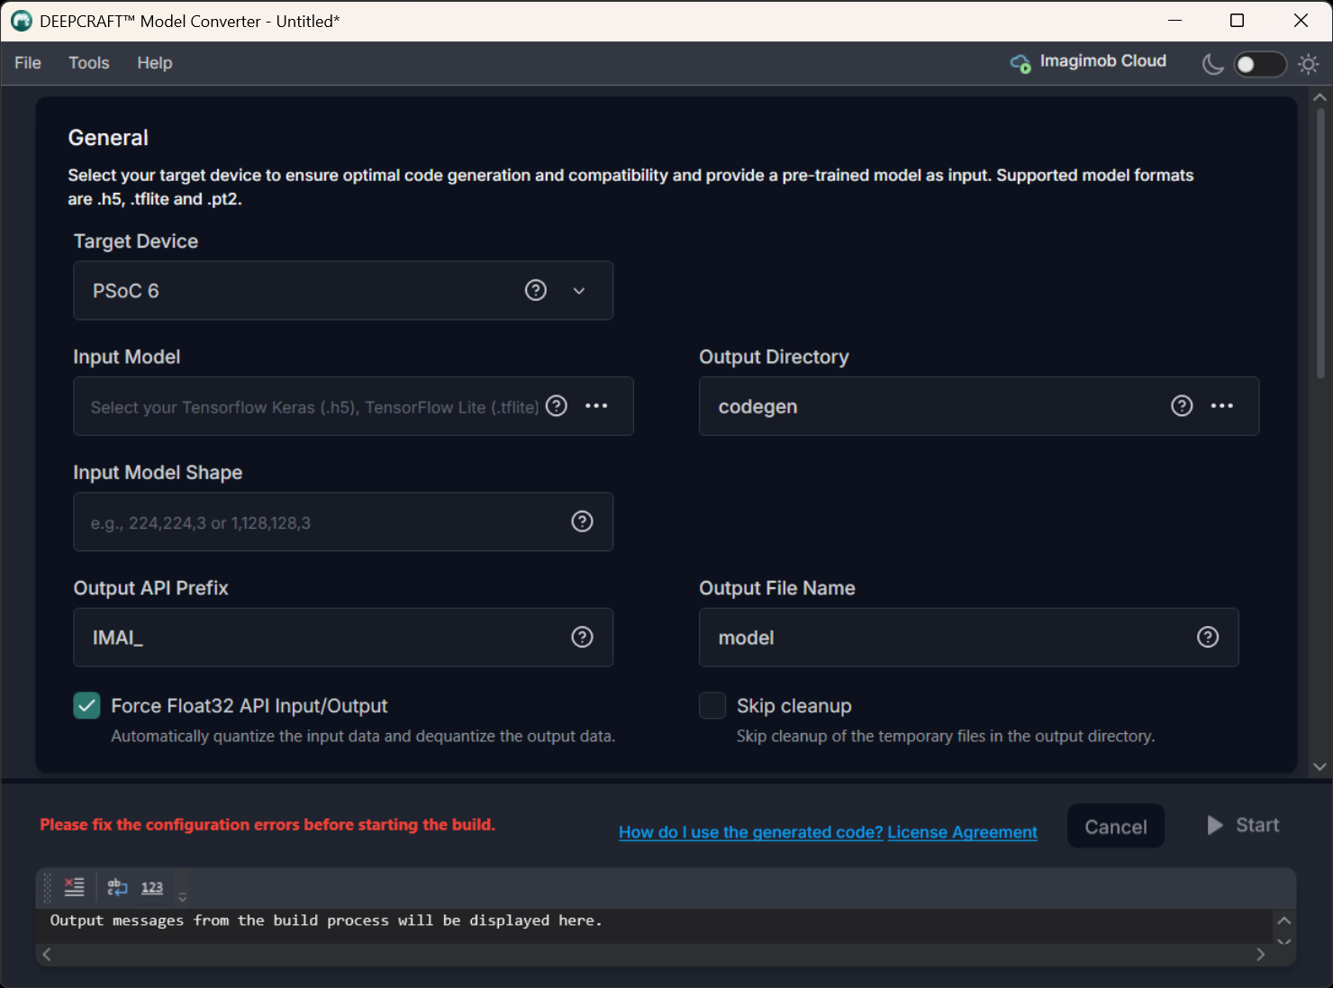The height and width of the screenshot is (988, 1333).
Task: Open the Tools menu
Action: click(89, 63)
